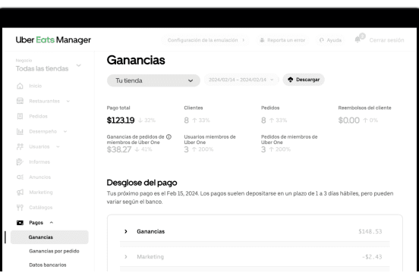Click Cerrar sesión link

coord(386,40)
